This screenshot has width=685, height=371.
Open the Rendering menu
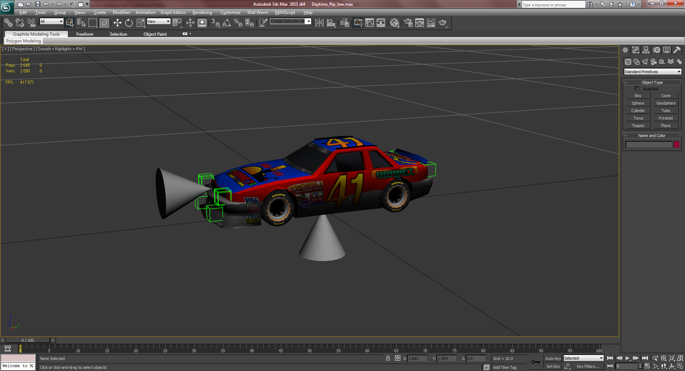pyautogui.click(x=202, y=12)
